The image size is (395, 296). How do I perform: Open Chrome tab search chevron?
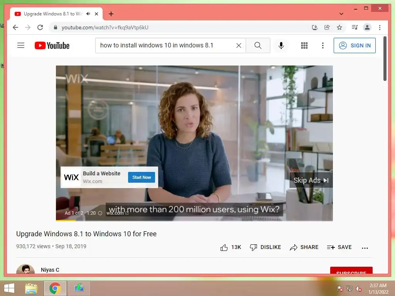(341, 14)
